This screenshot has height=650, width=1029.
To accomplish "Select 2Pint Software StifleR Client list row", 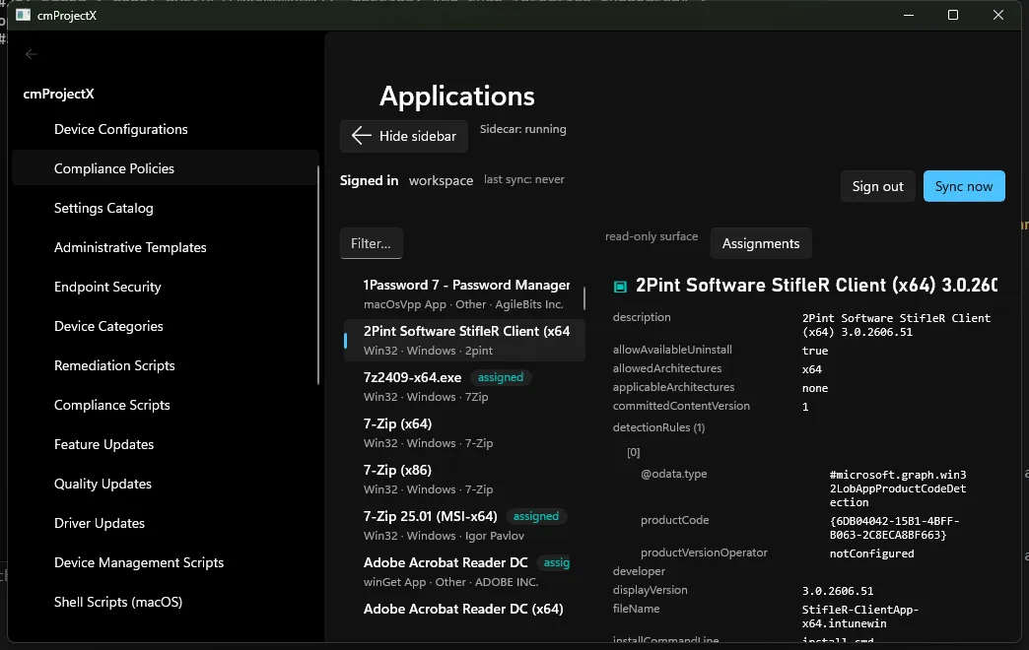I will tap(464, 341).
